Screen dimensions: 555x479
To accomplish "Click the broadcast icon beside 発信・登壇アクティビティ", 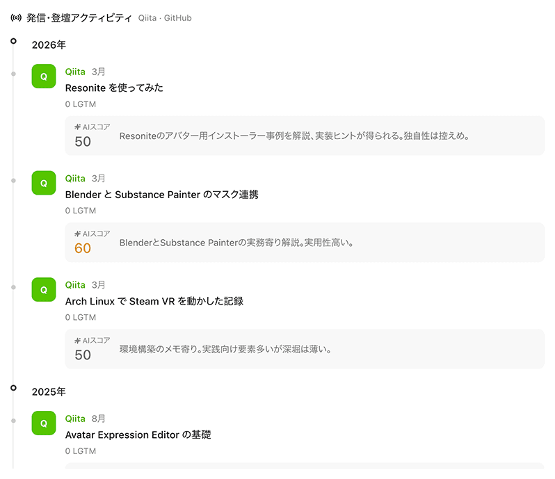I will (x=16, y=17).
